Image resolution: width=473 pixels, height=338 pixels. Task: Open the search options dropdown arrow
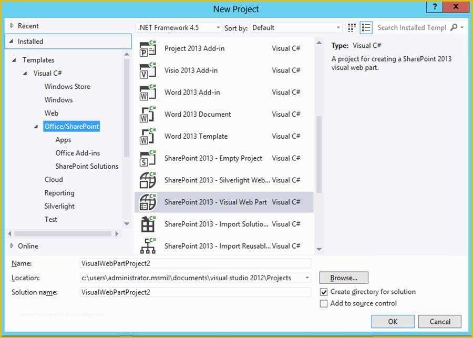tap(462, 27)
